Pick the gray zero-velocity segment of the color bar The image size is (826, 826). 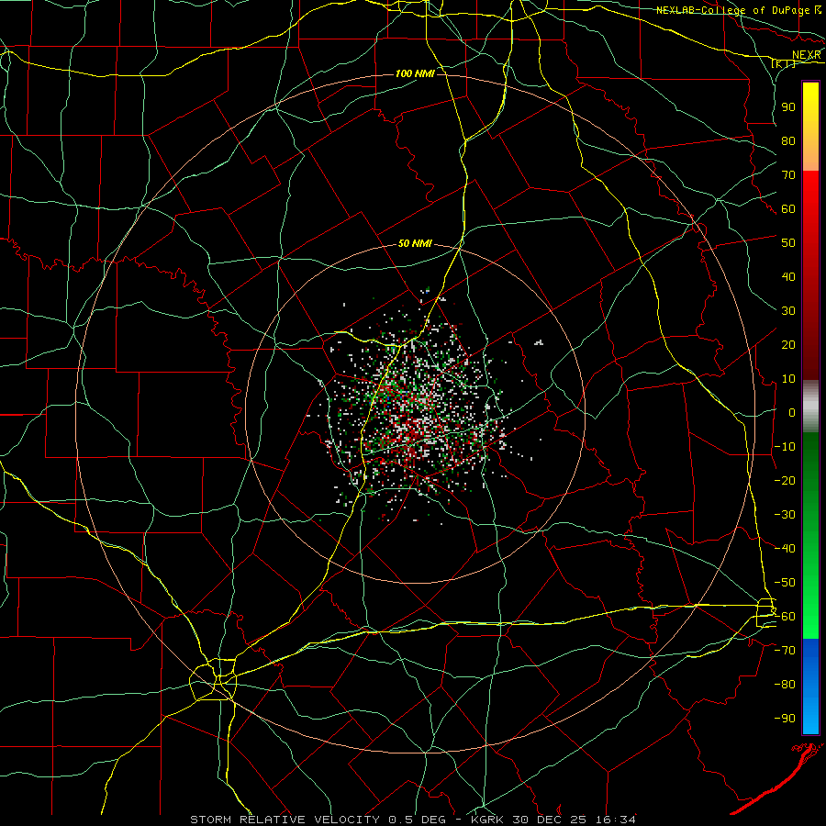tap(810, 407)
